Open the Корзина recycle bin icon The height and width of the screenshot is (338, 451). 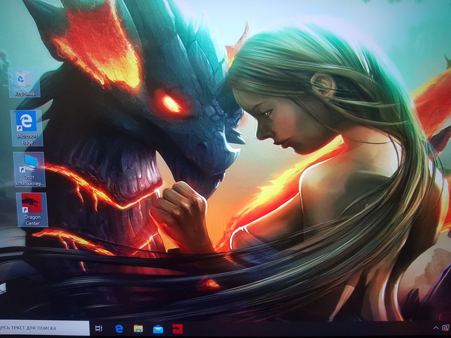(x=23, y=78)
